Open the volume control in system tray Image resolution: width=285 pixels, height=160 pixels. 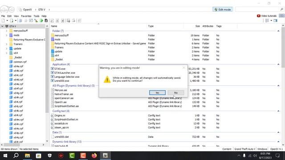click(255, 156)
